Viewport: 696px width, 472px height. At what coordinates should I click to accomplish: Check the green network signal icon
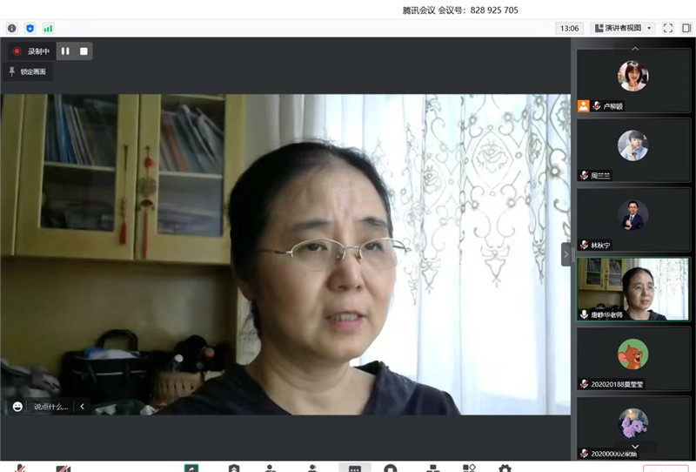(48, 29)
